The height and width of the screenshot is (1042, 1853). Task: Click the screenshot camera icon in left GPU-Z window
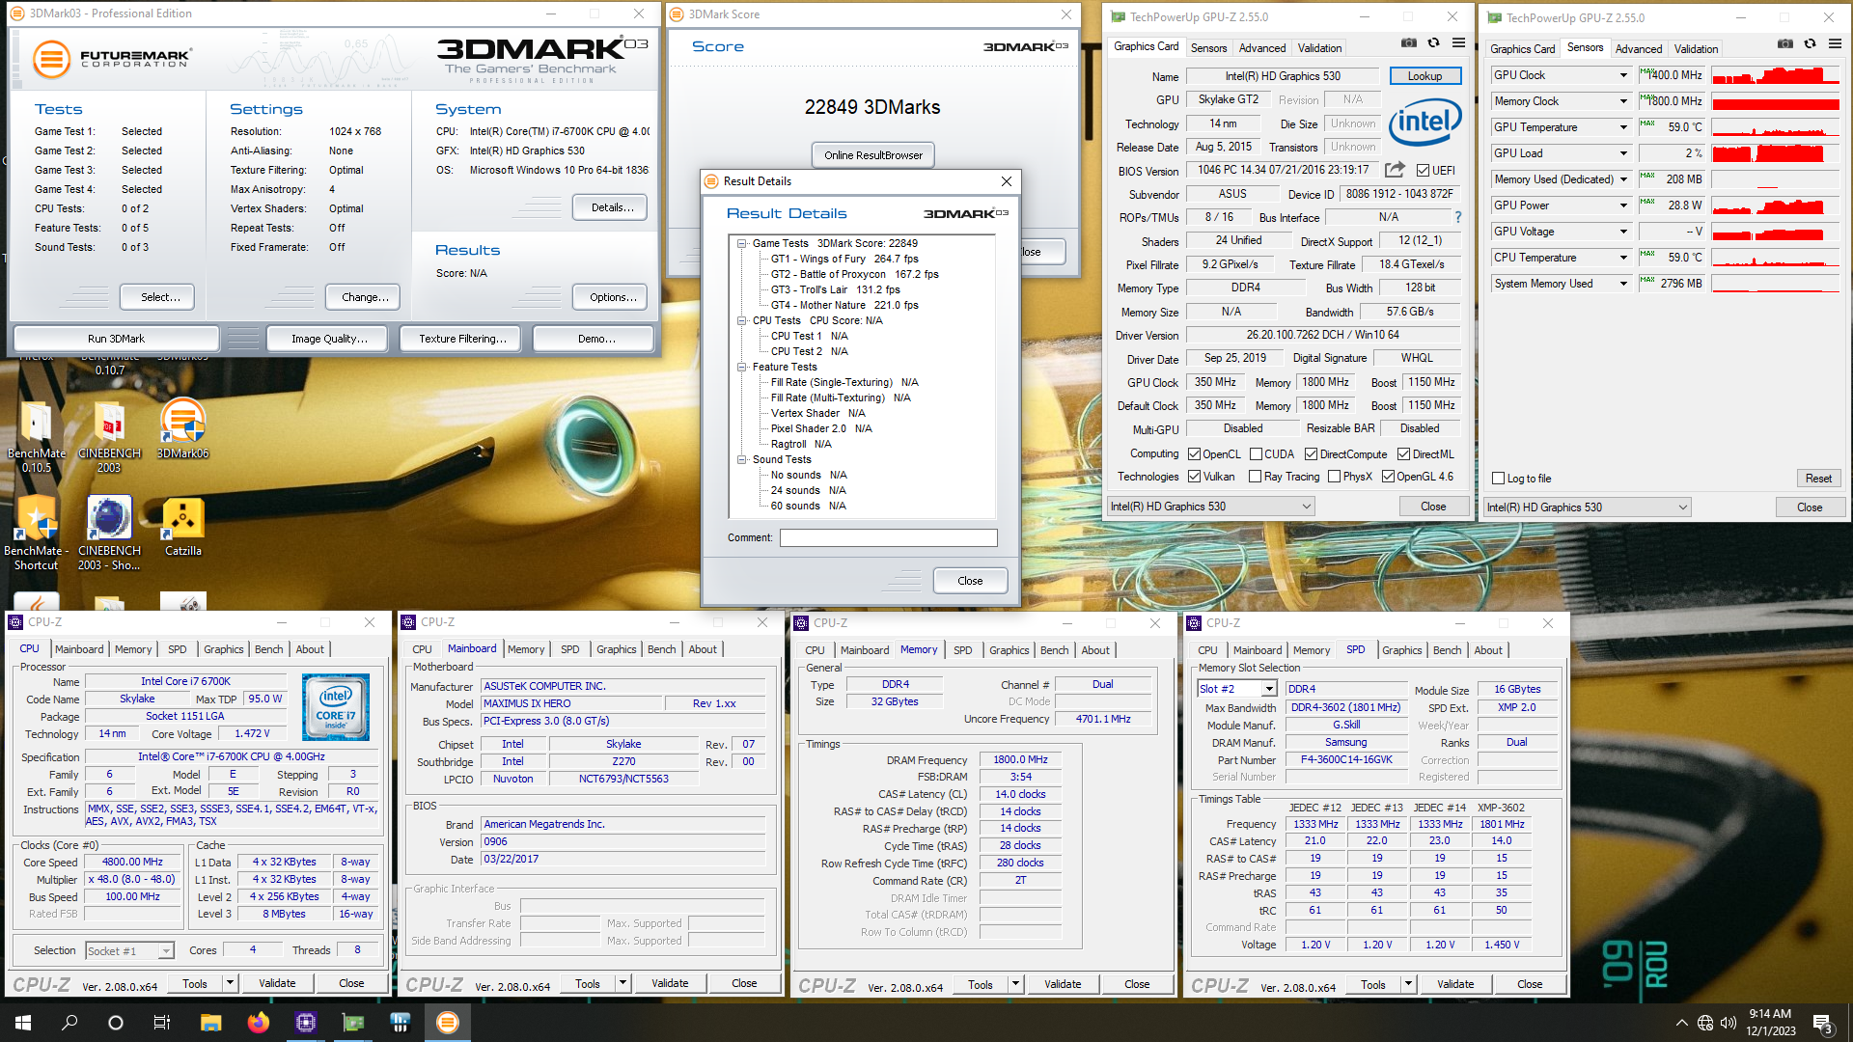(x=1409, y=43)
